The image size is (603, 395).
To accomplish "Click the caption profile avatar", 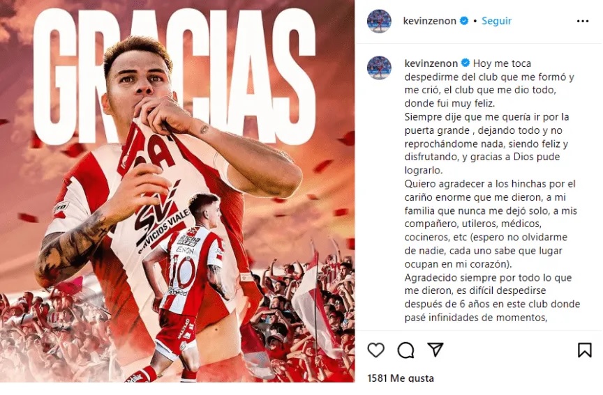I will tap(379, 68).
